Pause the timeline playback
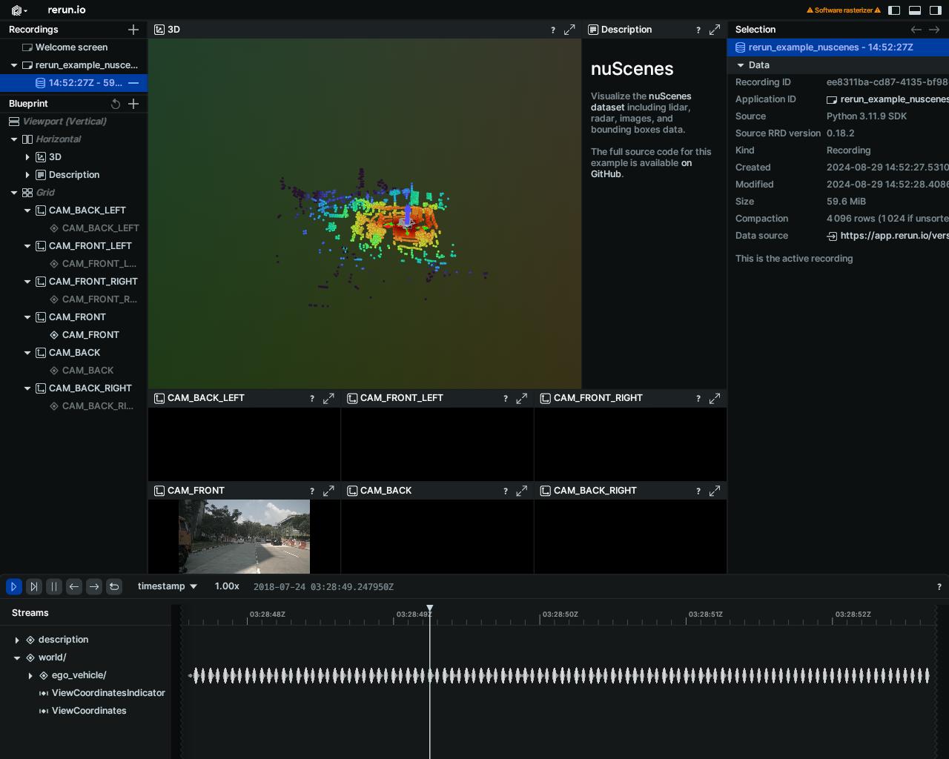 tap(54, 586)
